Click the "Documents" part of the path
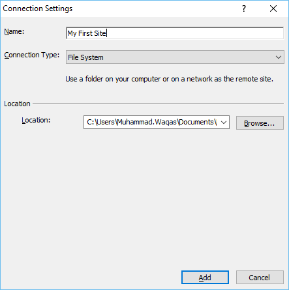Viewport: 289px width, 290px height. (x=196, y=122)
